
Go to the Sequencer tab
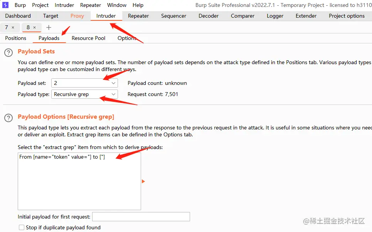(173, 16)
